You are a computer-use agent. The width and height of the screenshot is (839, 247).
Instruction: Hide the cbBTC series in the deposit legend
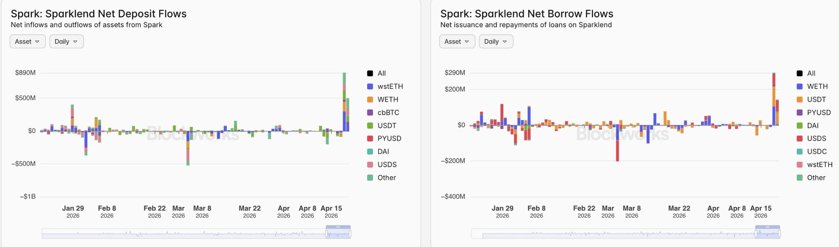[388, 112]
